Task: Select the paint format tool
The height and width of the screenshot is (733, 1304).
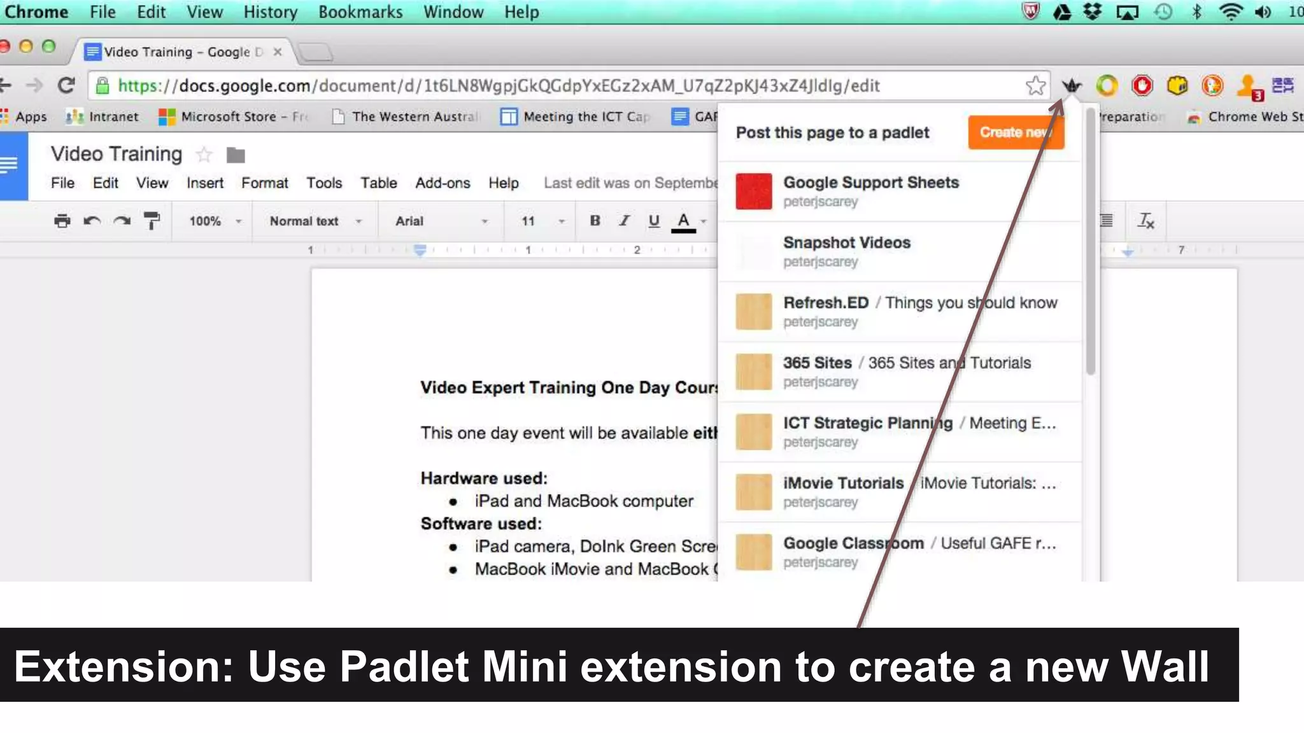Action: pyautogui.click(x=152, y=221)
